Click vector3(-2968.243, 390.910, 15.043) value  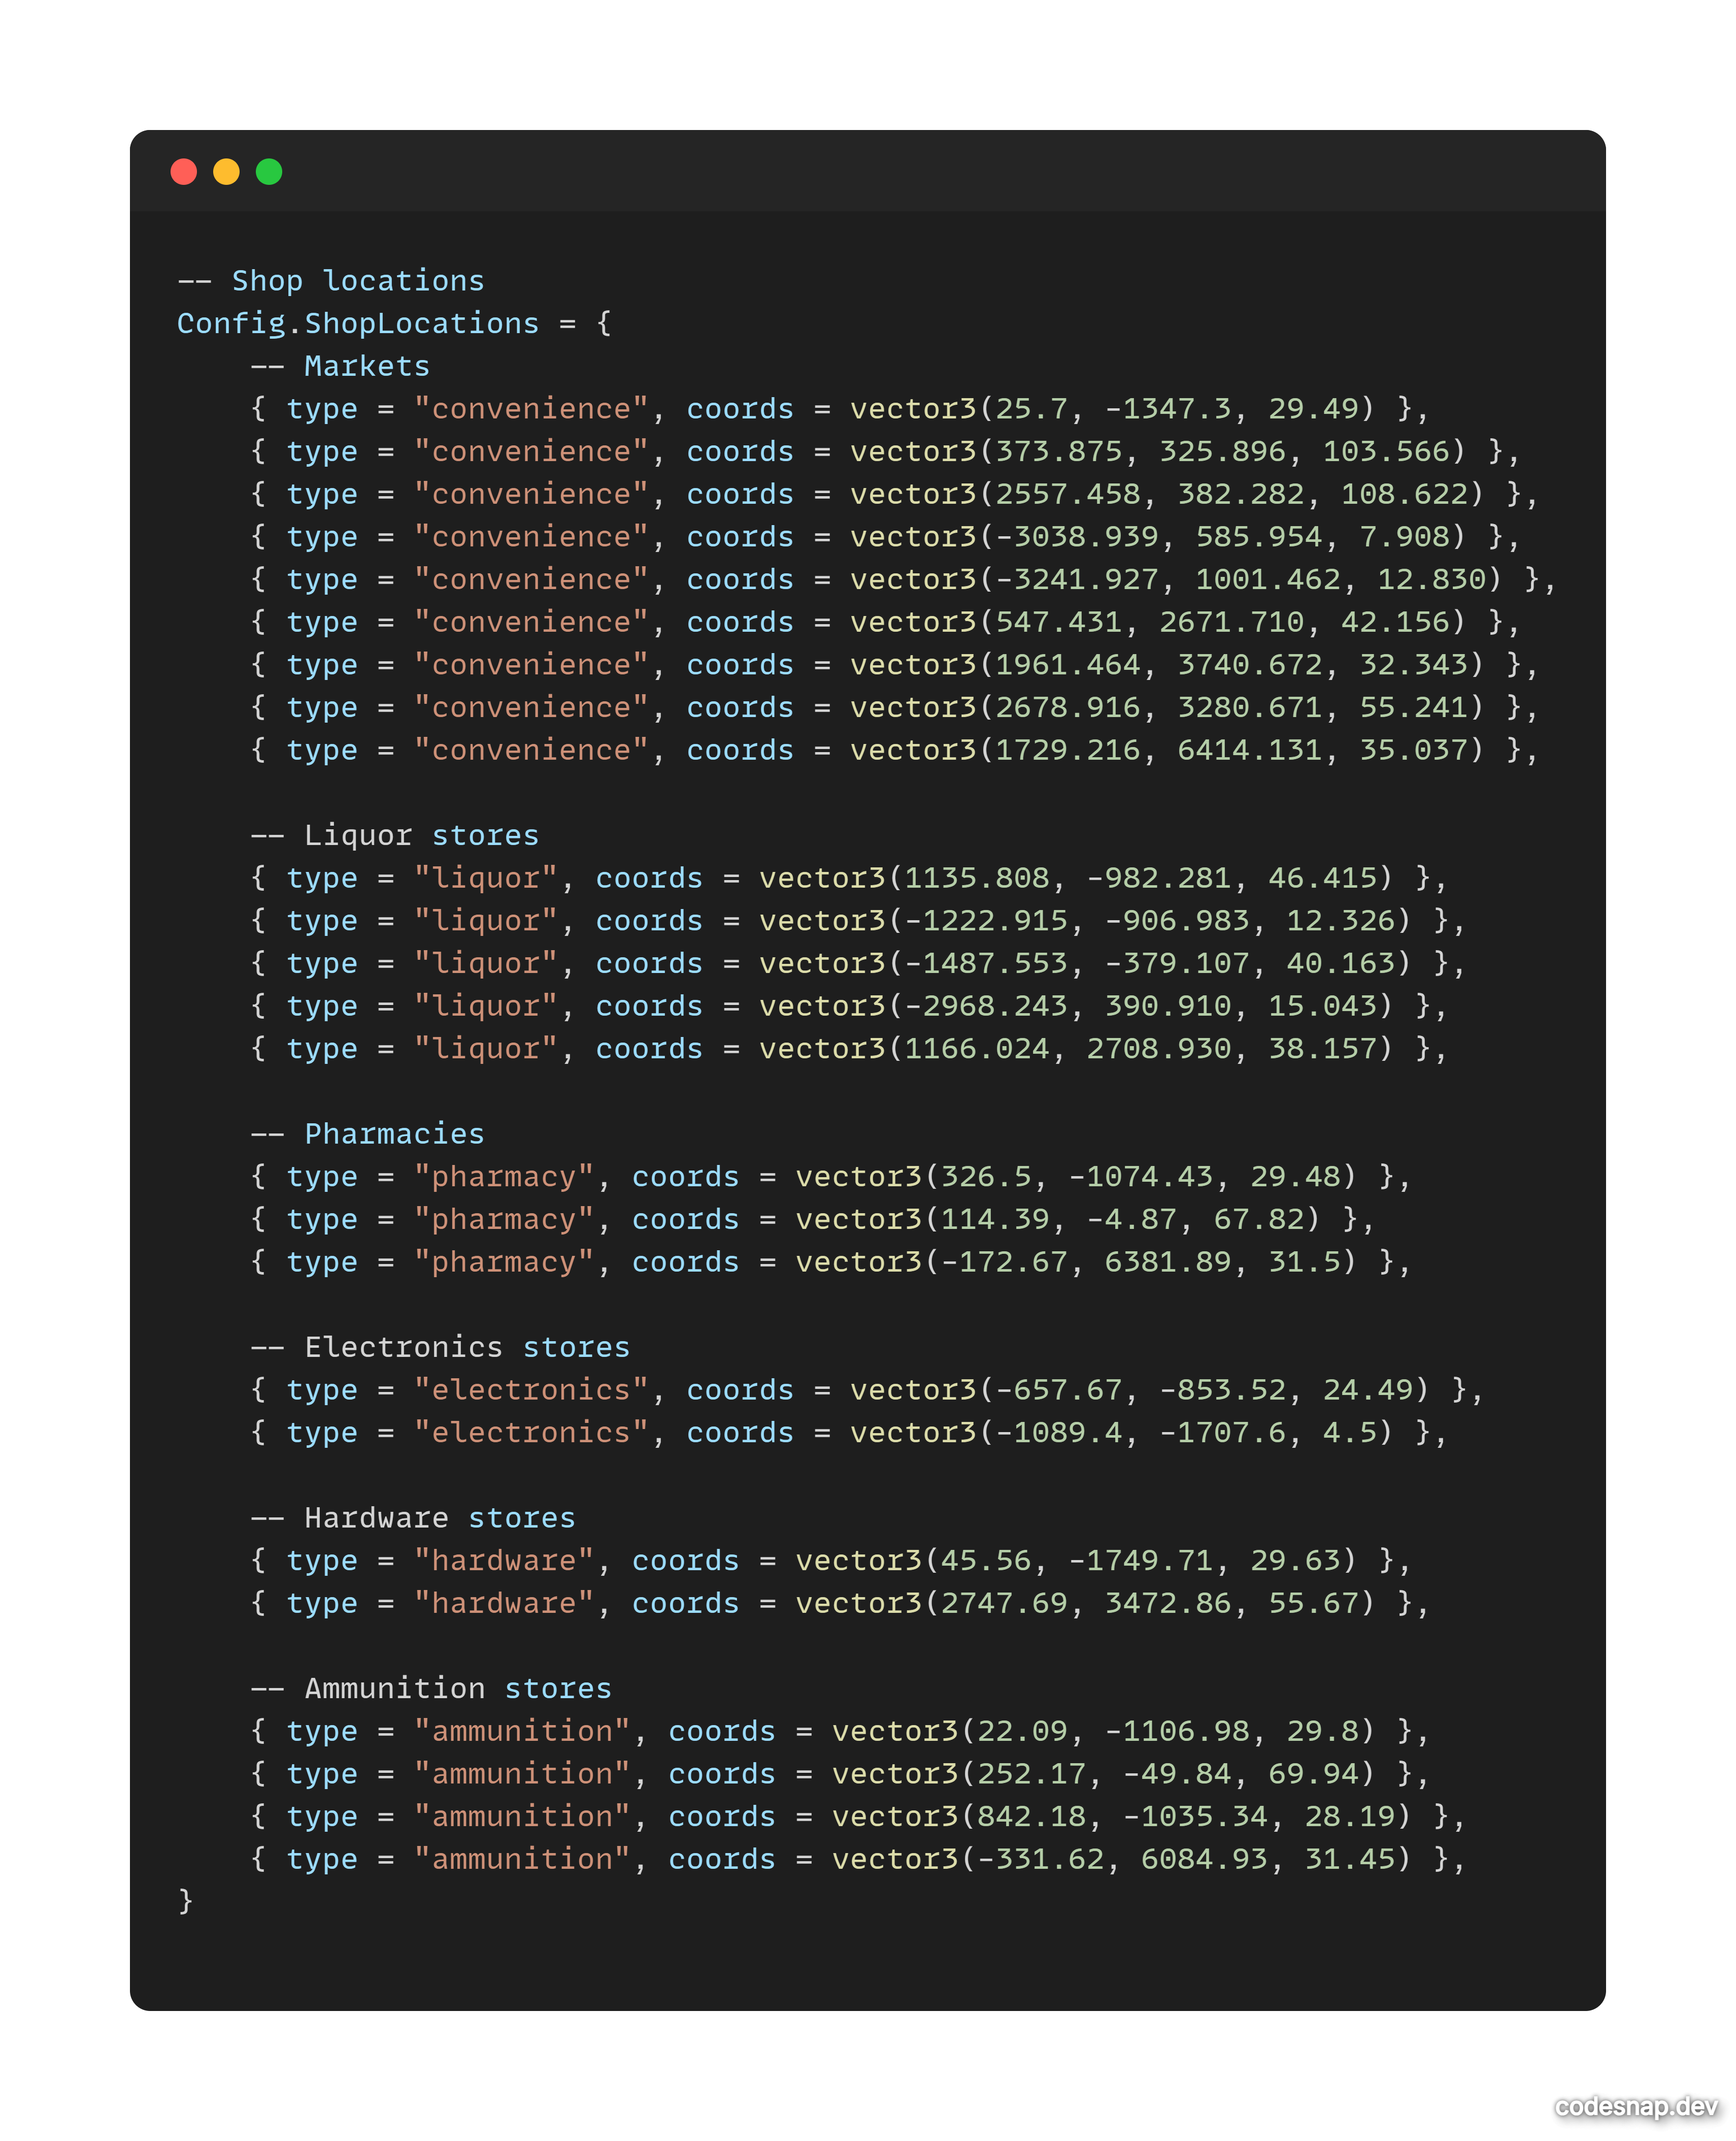(1076, 1007)
